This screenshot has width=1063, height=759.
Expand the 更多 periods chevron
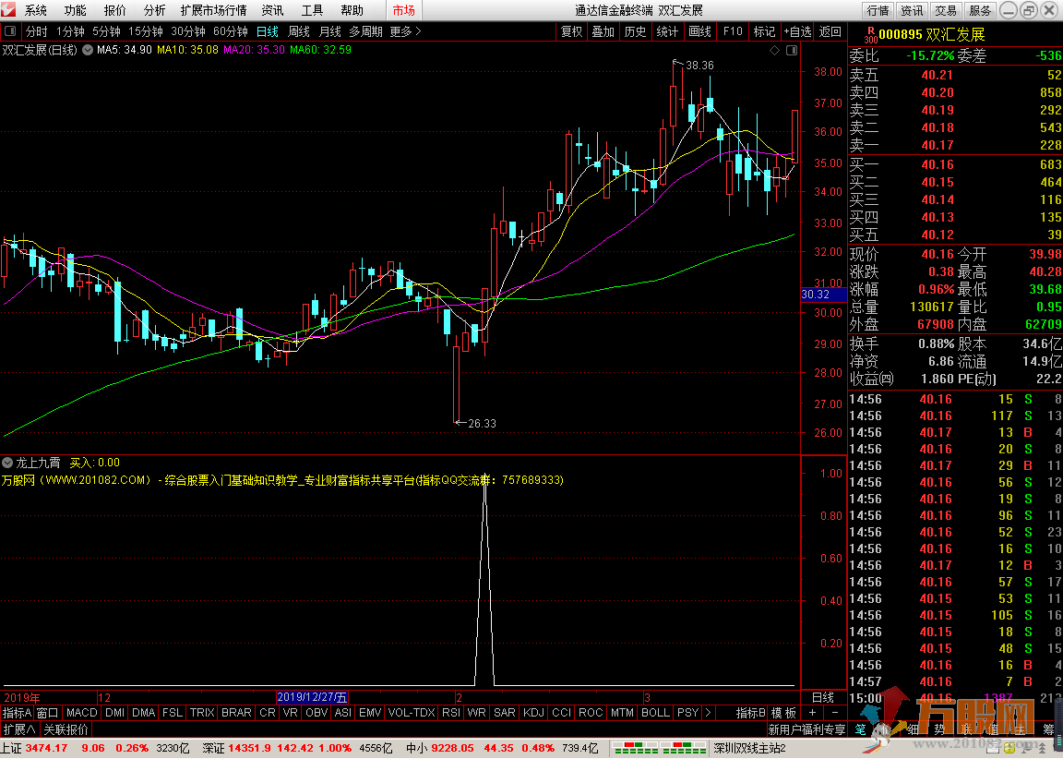418,31
